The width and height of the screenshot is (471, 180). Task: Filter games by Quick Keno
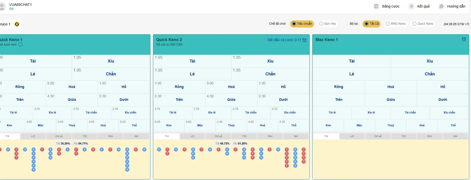[423, 24]
